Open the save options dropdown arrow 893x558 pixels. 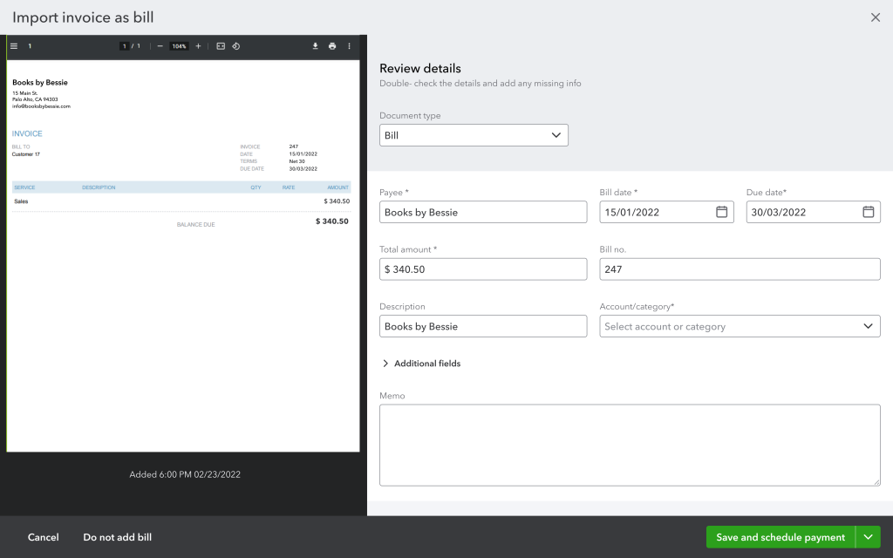click(x=868, y=537)
